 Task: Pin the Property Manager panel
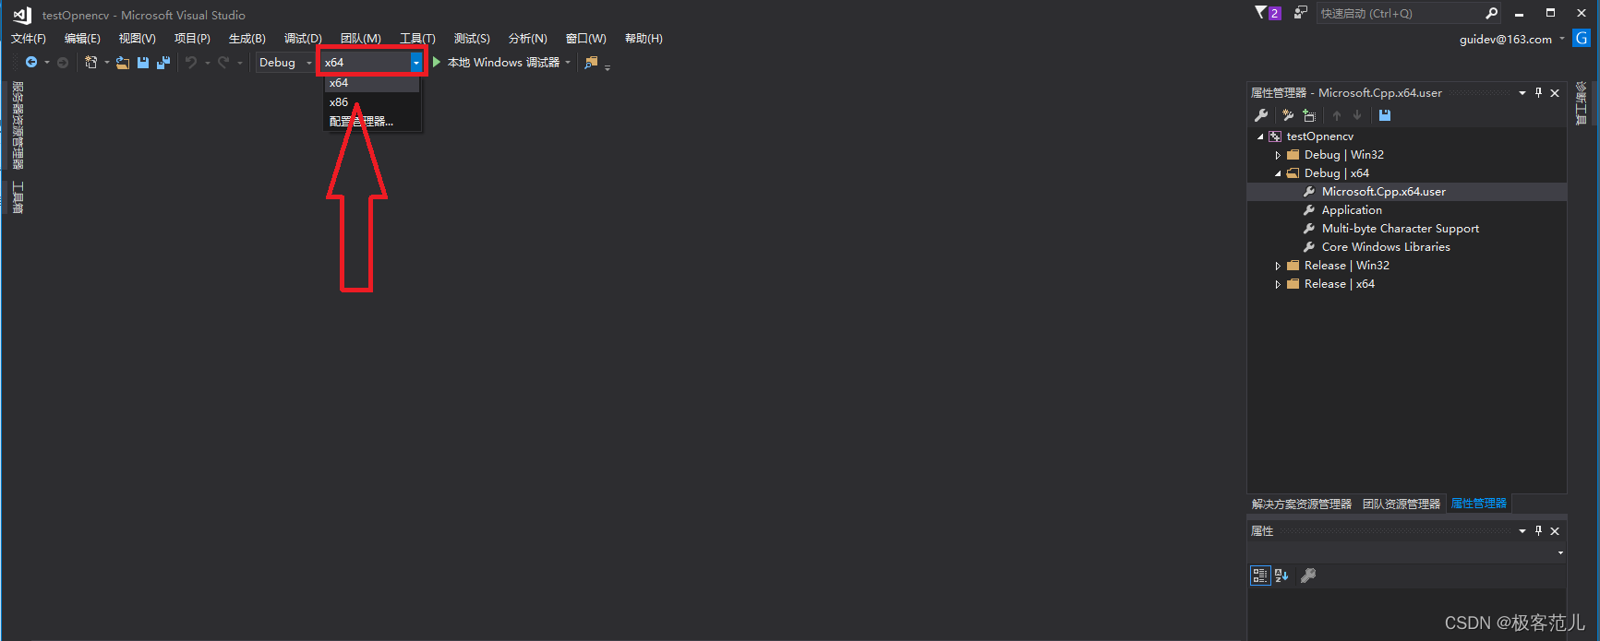click(x=1538, y=92)
